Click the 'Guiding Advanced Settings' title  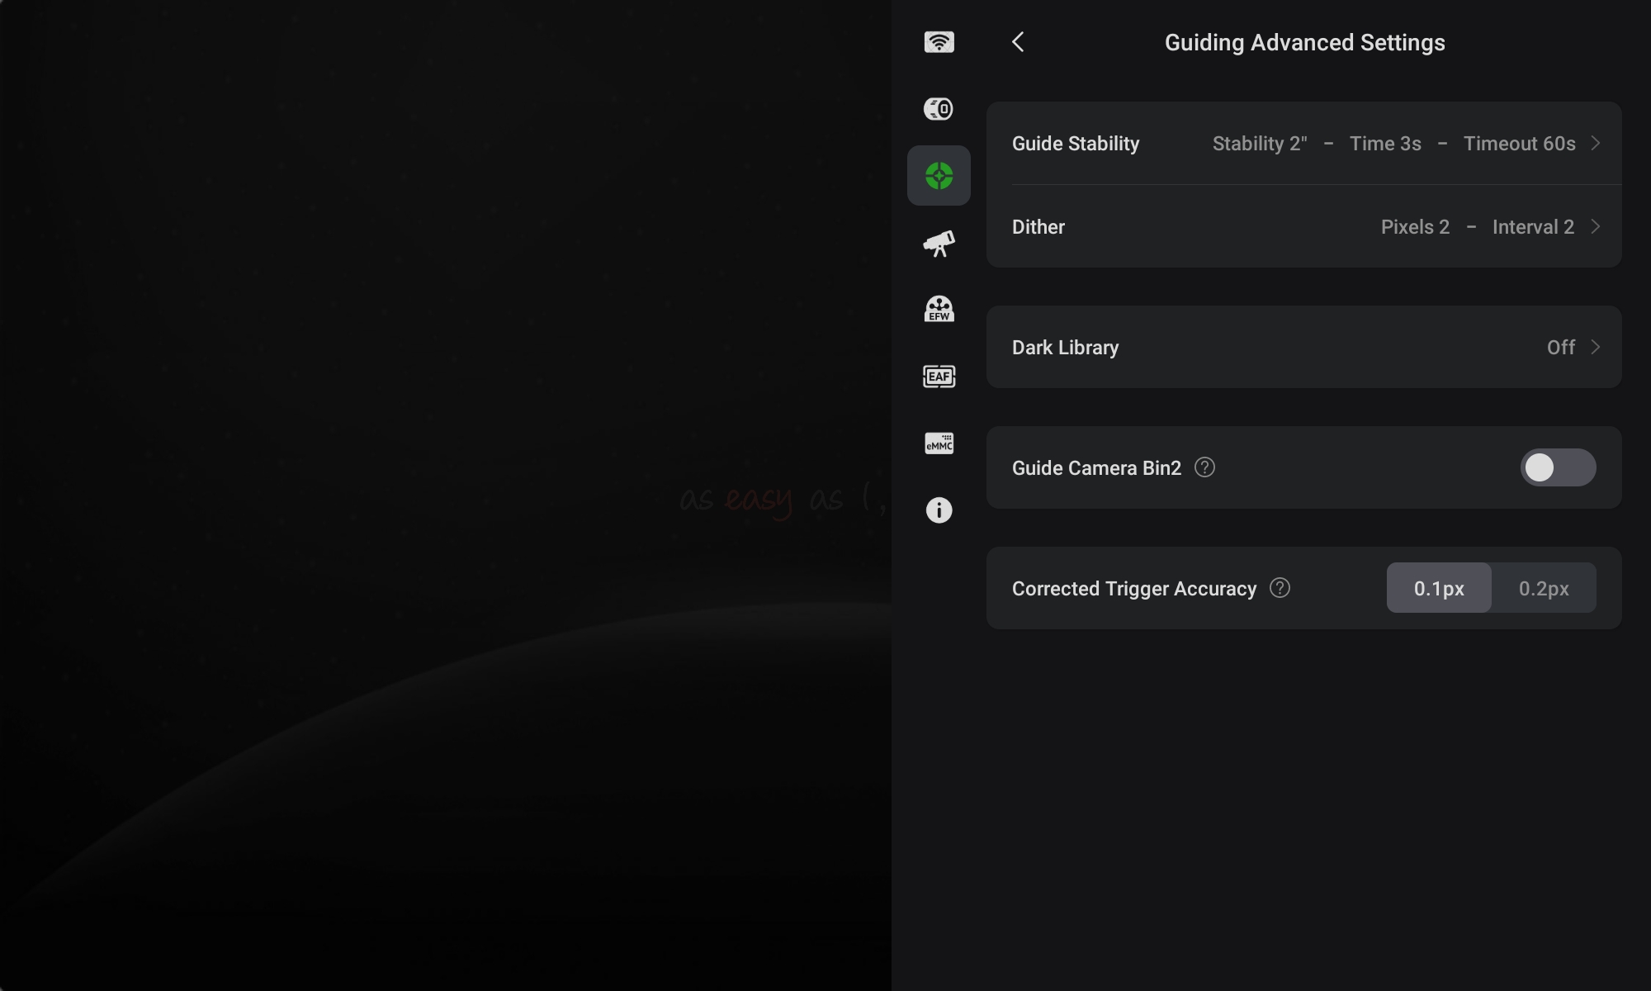(x=1304, y=43)
